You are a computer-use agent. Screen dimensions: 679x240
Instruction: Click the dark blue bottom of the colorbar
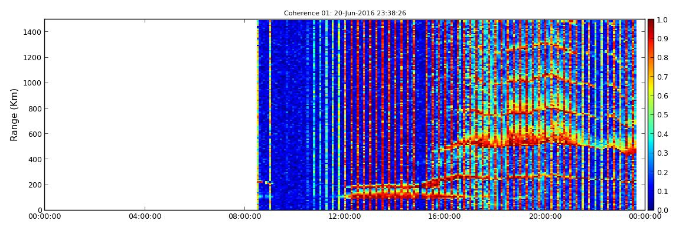(651, 205)
